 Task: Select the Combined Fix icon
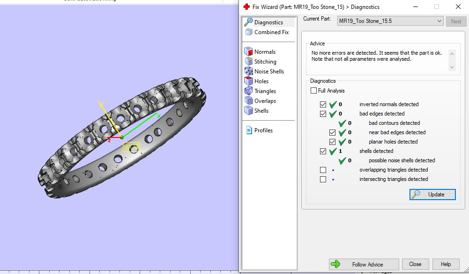pyautogui.click(x=249, y=32)
